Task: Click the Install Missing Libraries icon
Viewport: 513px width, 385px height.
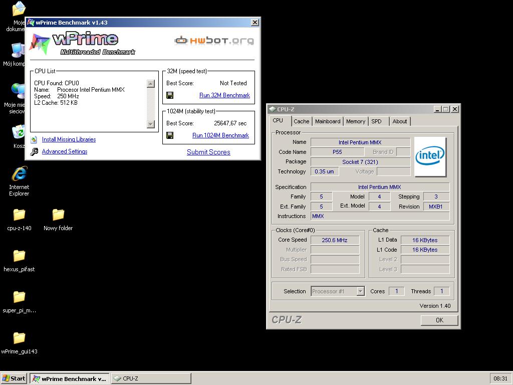Action: pyautogui.click(x=34, y=140)
